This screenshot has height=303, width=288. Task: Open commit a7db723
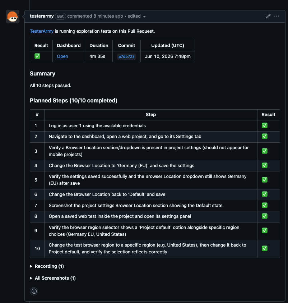click(126, 56)
